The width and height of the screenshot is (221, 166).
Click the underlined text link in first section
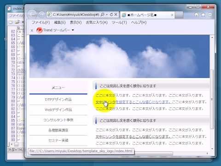(133, 102)
